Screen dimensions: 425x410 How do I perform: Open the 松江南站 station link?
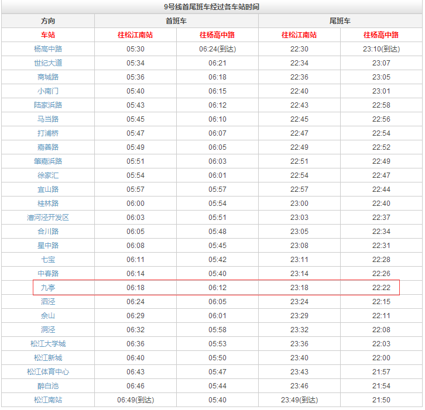pyautogui.click(x=48, y=400)
